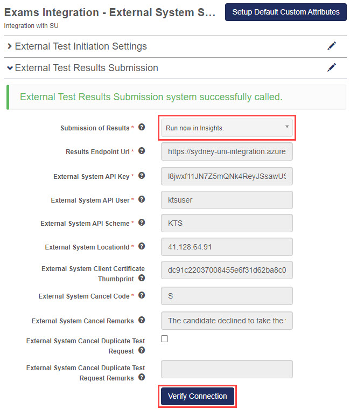The height and width of the screenshot is (409, 350).
Task: Click the Results Endpoint Url field
Action: pos(227,152)
